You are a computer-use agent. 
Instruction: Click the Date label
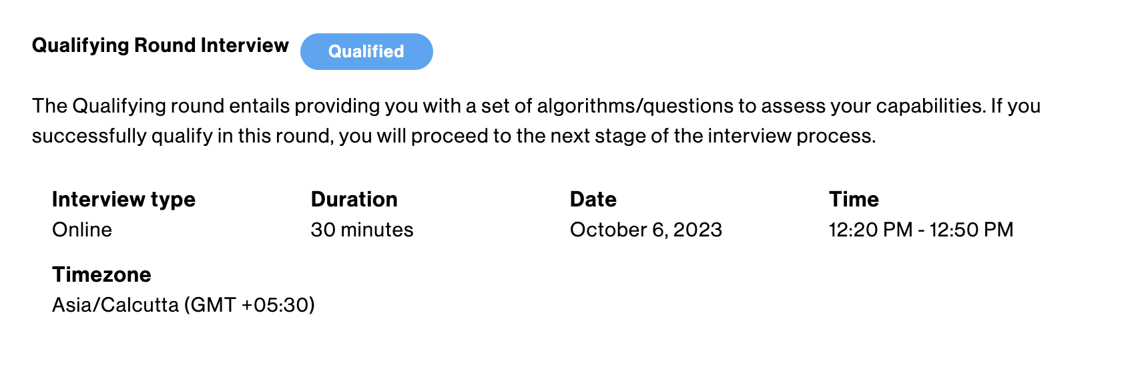pyautogui.click(x=593, y=199)
